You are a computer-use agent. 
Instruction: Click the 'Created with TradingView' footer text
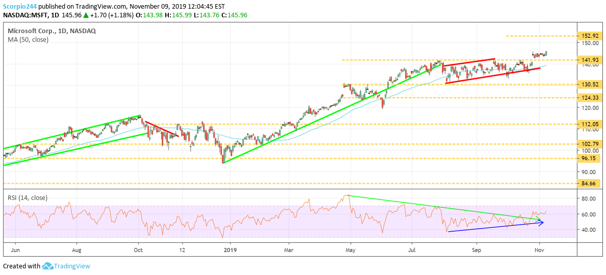tap(46, 266)
